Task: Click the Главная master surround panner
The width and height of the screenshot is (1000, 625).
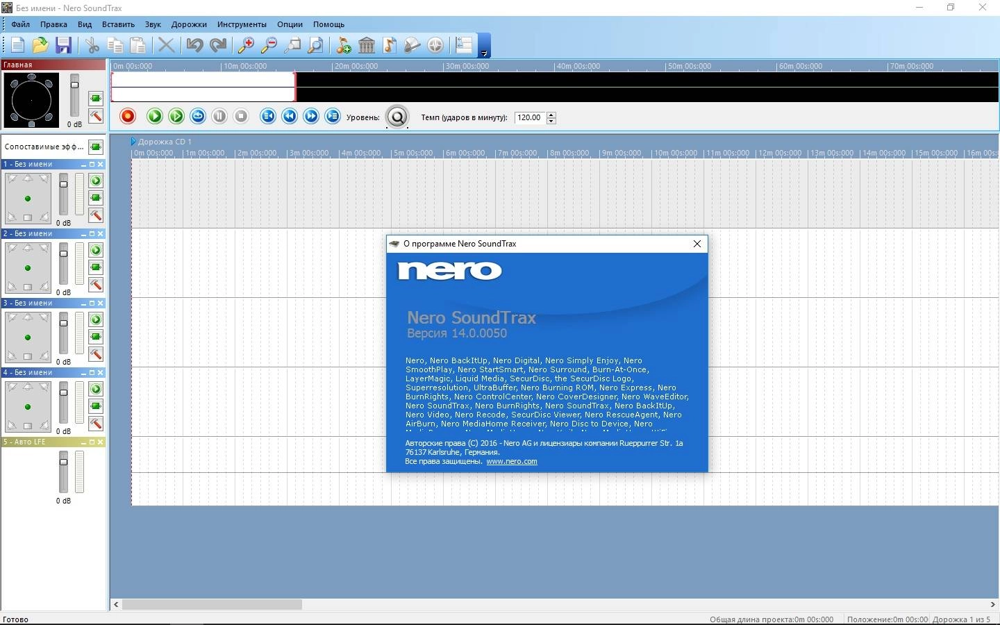Action: tap(31, 101)
